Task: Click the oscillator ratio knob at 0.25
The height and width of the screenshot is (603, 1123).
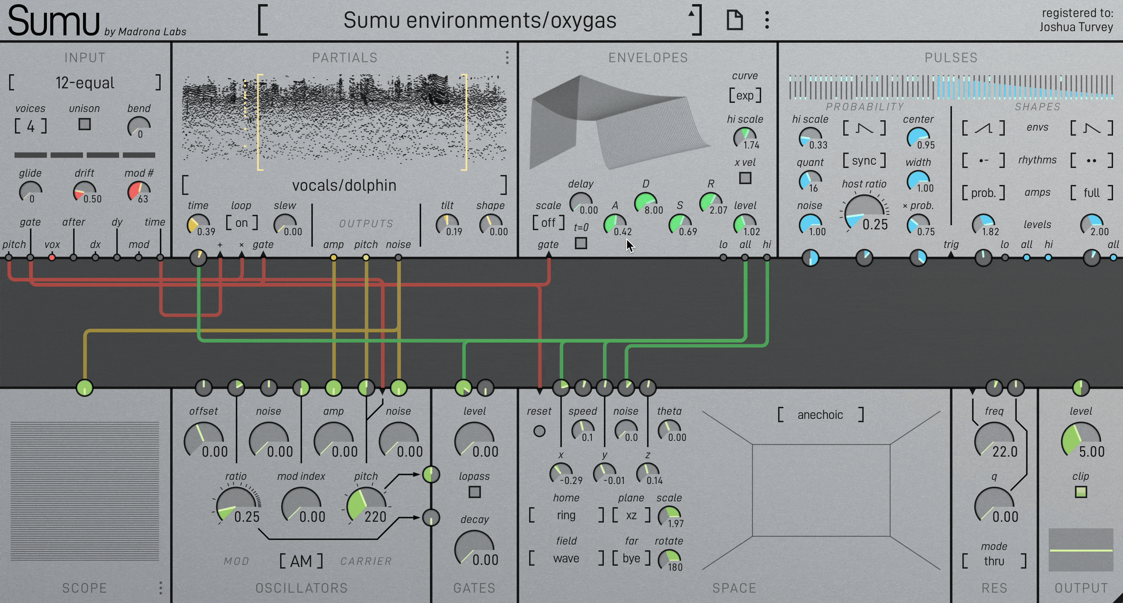Action: [236, 507]
